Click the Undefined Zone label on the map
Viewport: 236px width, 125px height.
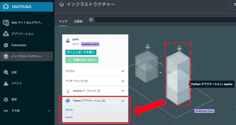204,111
